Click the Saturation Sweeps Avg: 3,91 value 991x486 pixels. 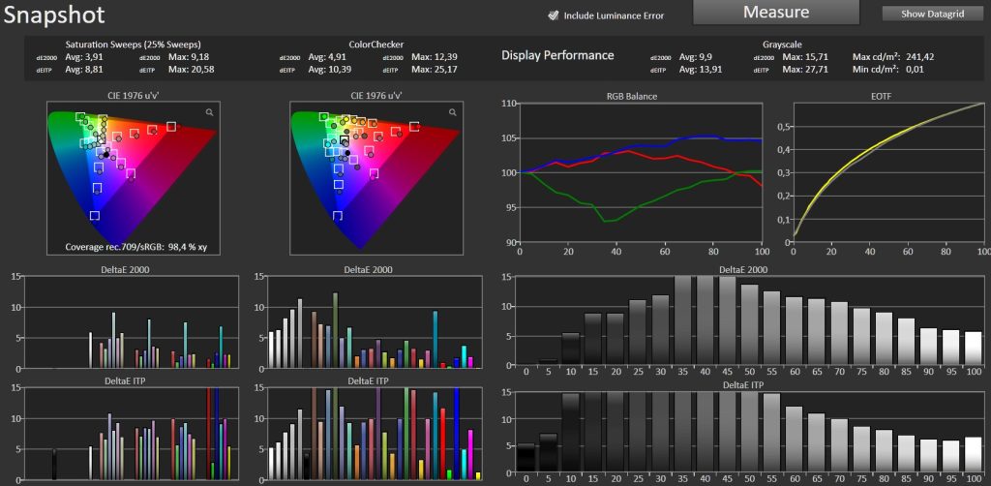coord(83,57)
